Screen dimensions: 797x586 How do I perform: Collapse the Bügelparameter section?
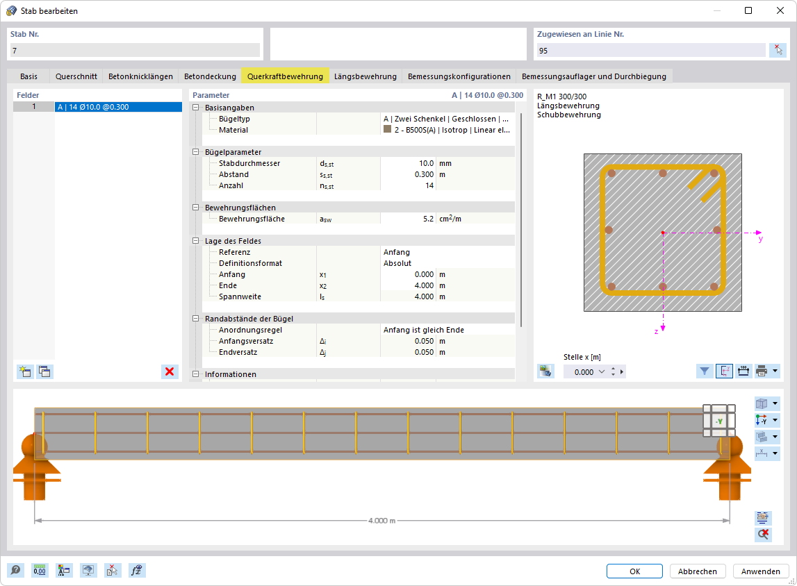tap(196, 152)
